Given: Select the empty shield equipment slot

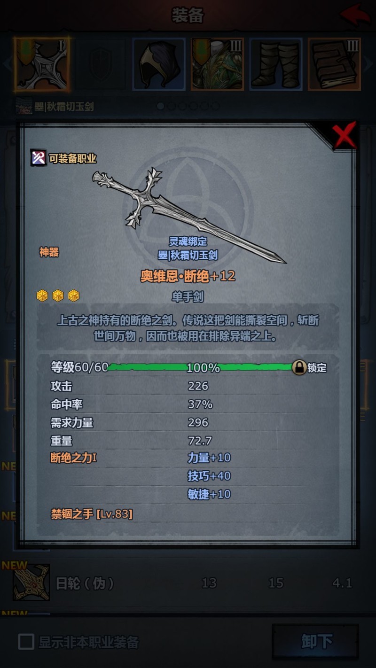Looking at the screenshot, I should click(101, 64).
